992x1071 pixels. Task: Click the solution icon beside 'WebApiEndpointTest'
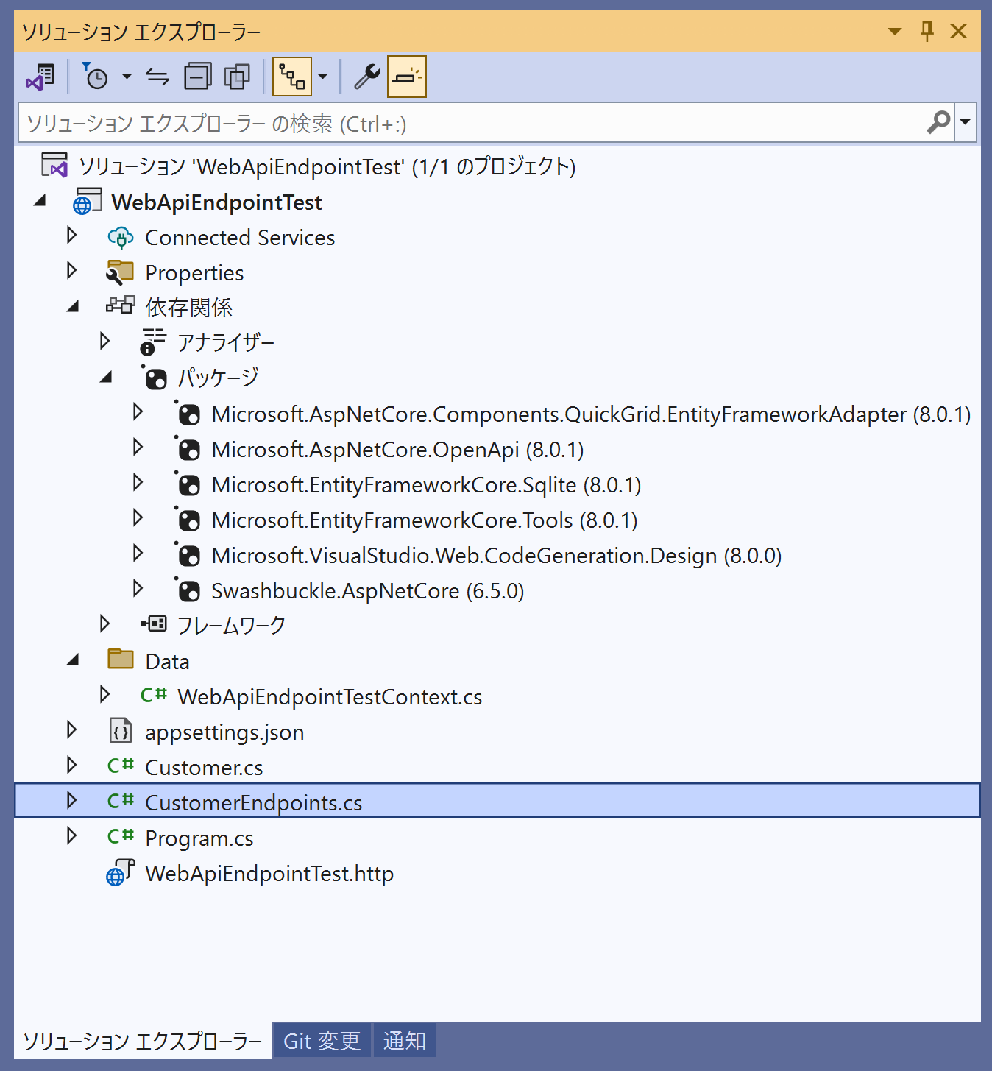(54, 166)
